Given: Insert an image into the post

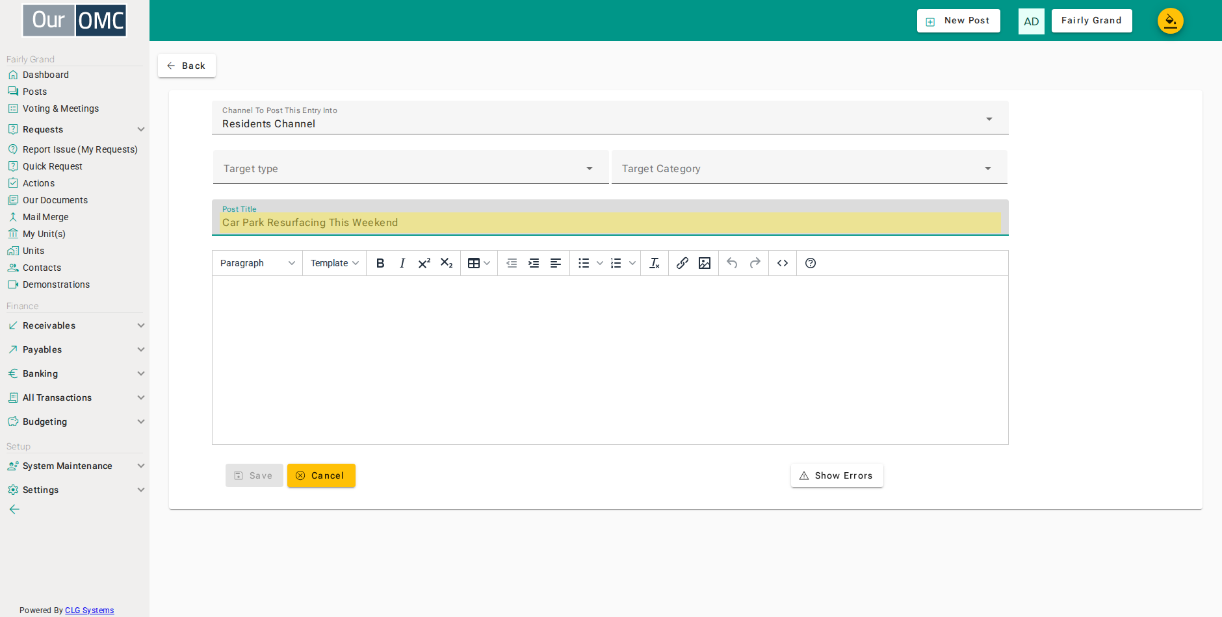Looking at the screenshot, I should (705, 263).
